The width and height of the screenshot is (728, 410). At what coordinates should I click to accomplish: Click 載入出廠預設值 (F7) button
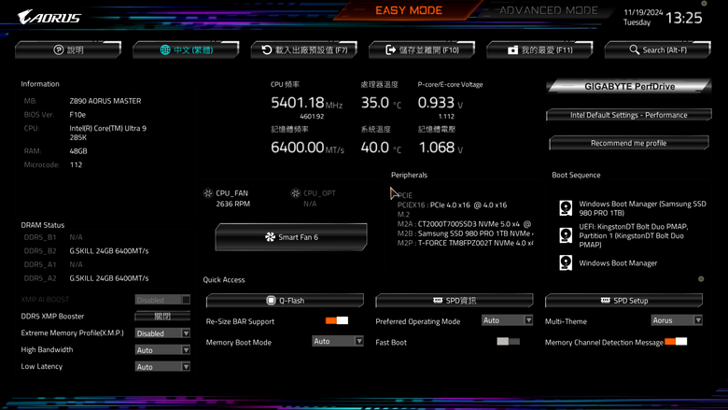pyautogui.click(x=304, y=49)
